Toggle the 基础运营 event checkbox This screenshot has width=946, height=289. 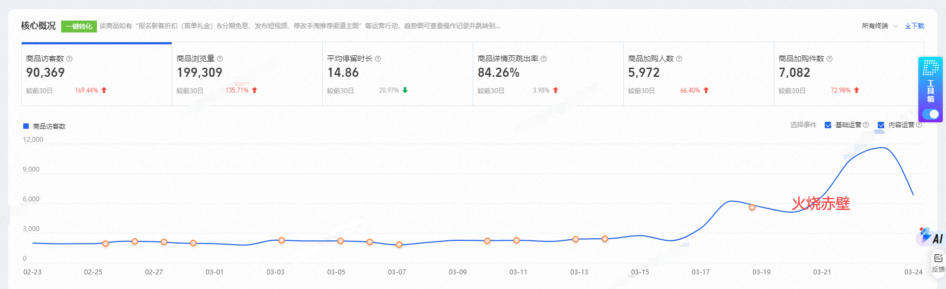(x=828, y=125)
